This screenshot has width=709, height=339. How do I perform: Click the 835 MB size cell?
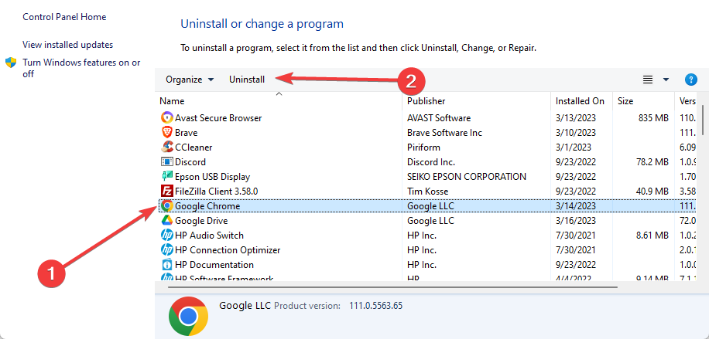[652, 118]
